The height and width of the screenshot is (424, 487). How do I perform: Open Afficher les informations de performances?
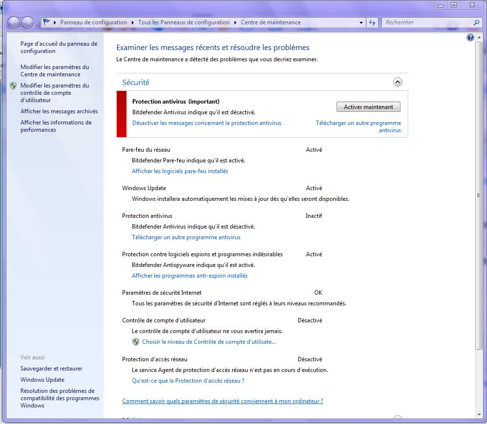(56, 126)
